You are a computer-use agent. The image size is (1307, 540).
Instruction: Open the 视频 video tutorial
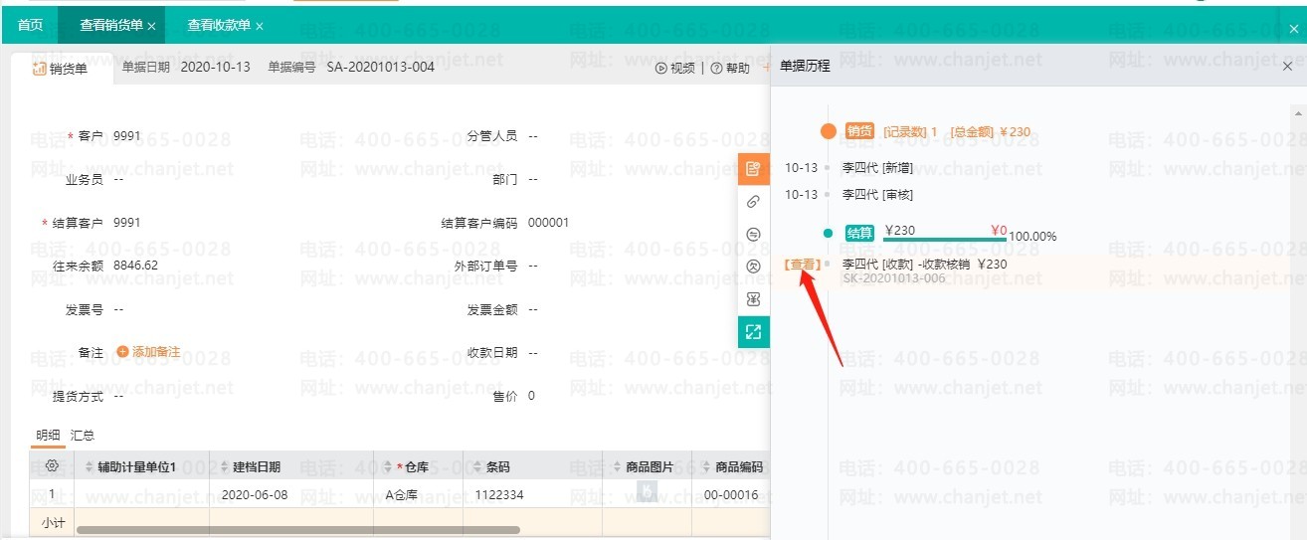[675, 68]
